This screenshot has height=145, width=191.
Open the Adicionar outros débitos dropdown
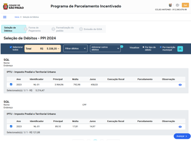(x=105, y=48)
